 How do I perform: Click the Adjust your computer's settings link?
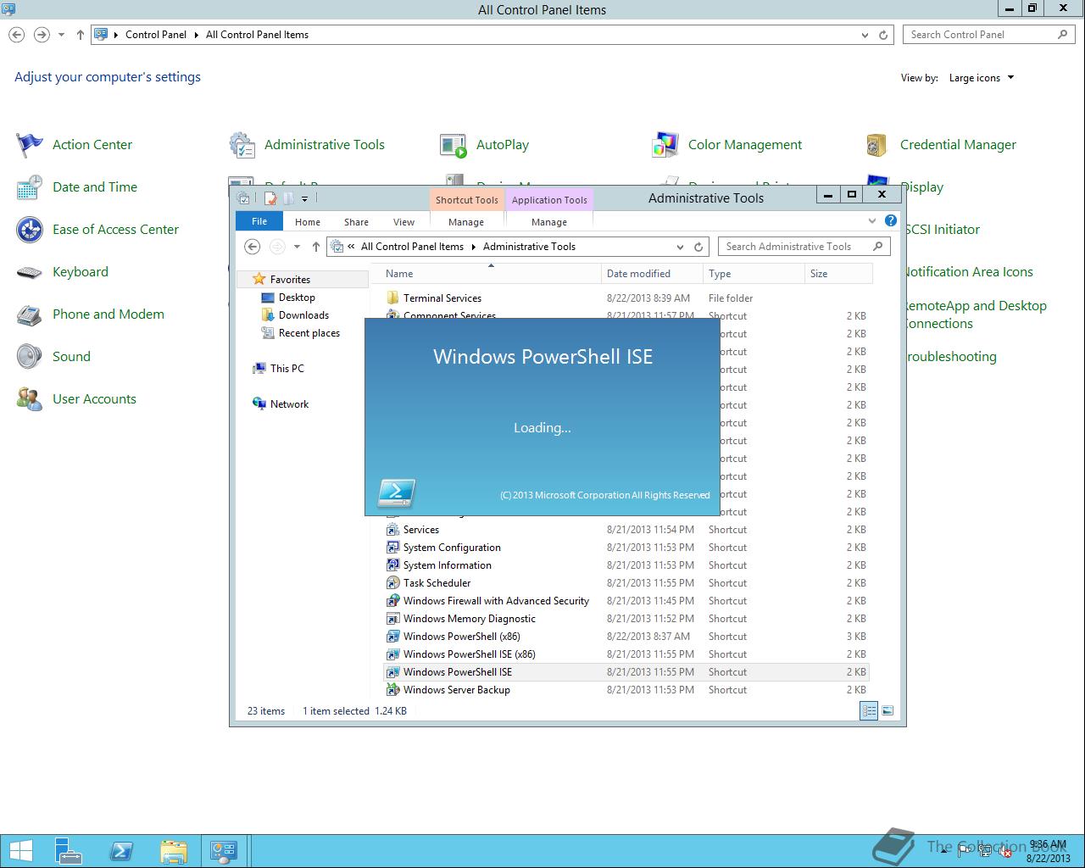107,76
